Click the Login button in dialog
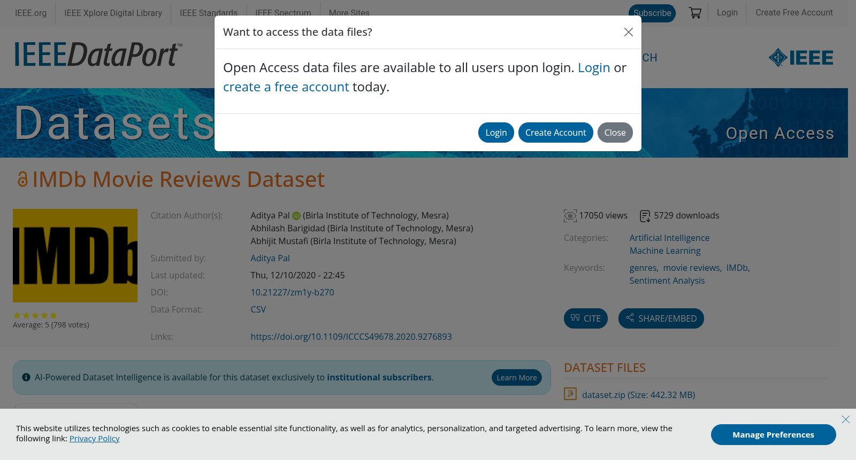 (496, 132)
